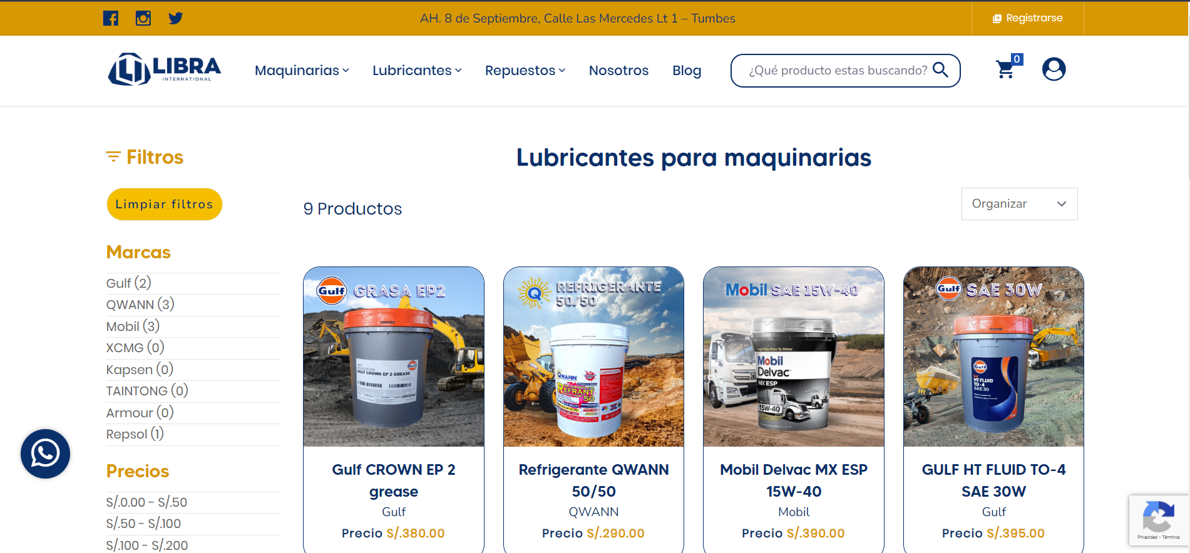
Task: Click the Registrarse link
Action: pyautogui.click(x=1027, y=18)
